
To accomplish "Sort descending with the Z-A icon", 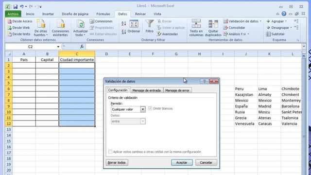I will pos(123,32).
